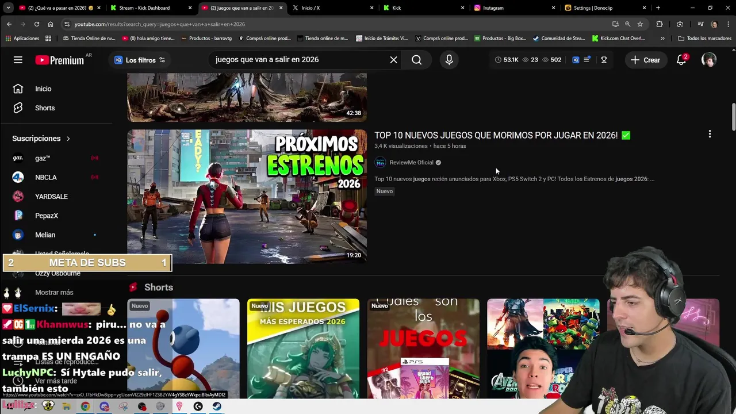Open Shorts in the sidebar
Image resolution: width=736 pixels, height=414 pixels.
click(x=45, y=108)
